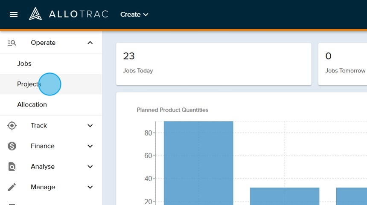Image resolution: width=367 pixels, height=205 pixels.
Task: Click the Operate section search-list icon
Action: [12, 43]
